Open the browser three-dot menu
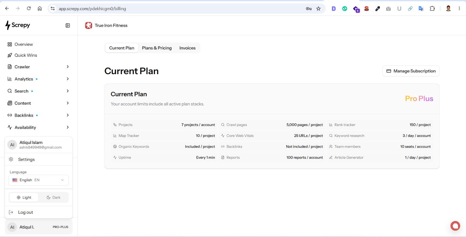The height and width of the screenshot is (237, 466). (x=459, y=8)
